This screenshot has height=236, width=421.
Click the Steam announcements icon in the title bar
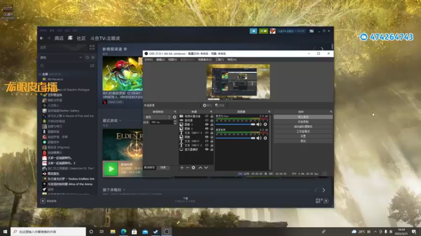253,31
